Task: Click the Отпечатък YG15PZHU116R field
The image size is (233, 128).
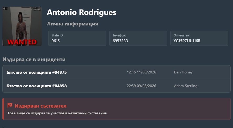Action: tap(199, 38)
